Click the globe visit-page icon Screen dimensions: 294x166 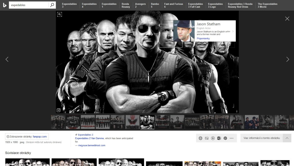pos(200,138)
